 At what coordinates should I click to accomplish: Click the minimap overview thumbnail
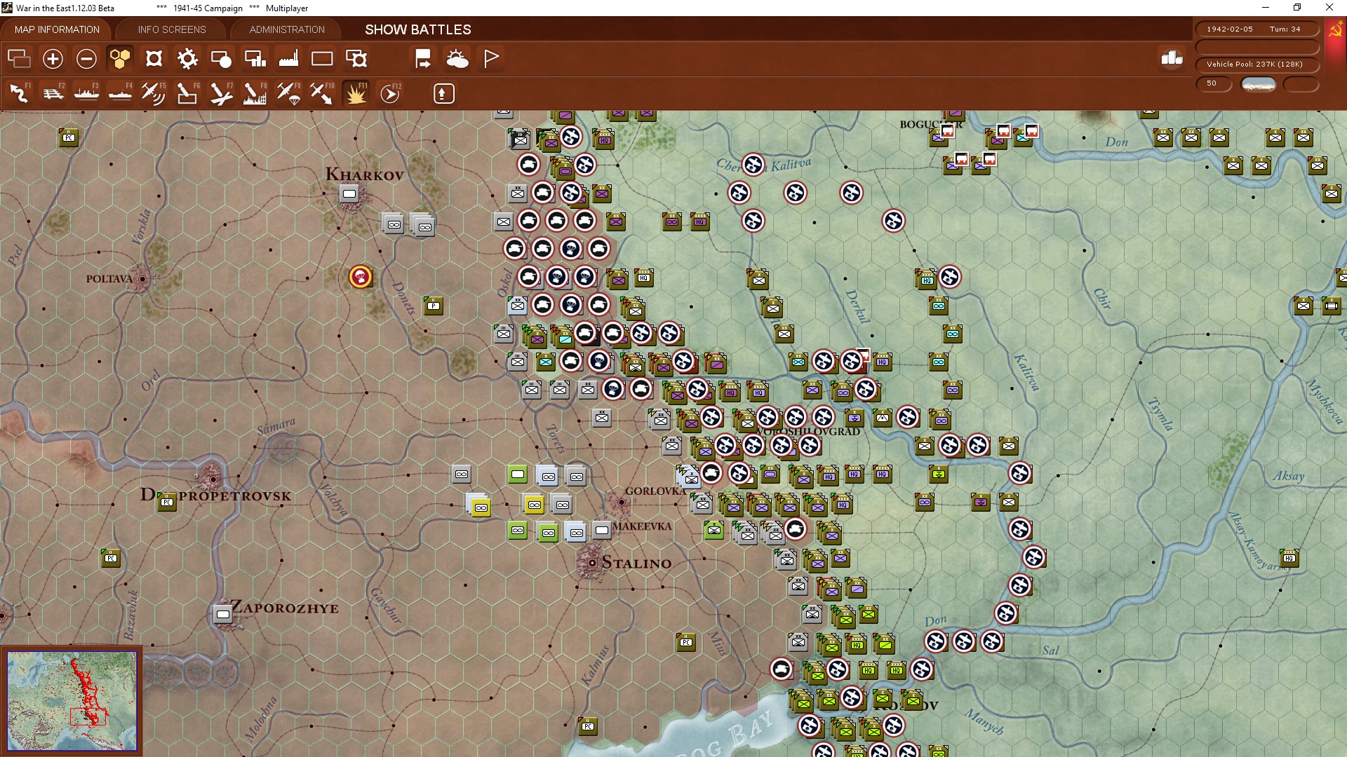tap(72, 700)
